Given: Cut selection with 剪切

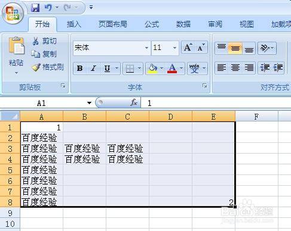Looking at the screenshot, I should (x=44, y=41).
